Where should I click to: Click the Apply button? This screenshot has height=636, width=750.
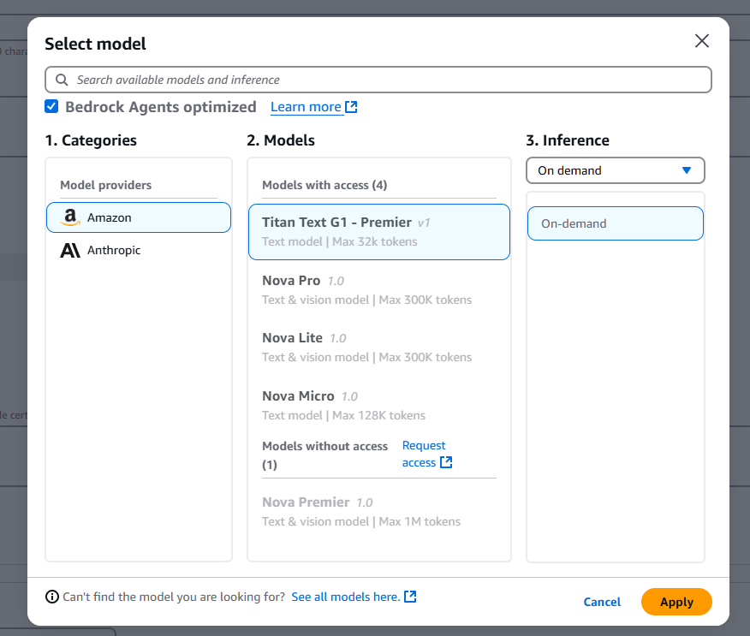(x=676, y=602)
